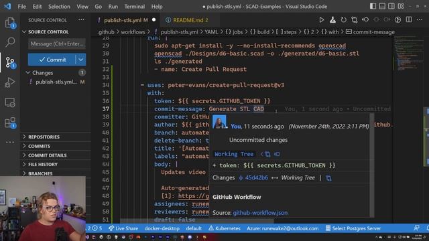
Task: Toggle primary side bar layout icon
Action: click(373, 6)
